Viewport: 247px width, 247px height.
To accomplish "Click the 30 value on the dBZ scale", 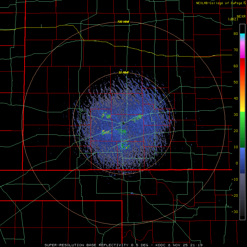I will (236, 115).
